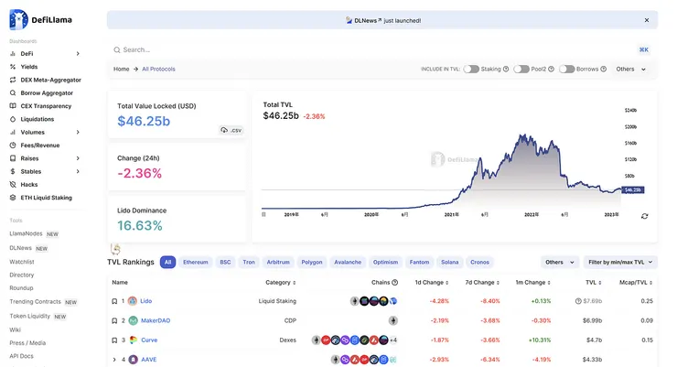The image size is (677, 367).
Task: Bookmark the Lido protocol row
Action: tap(113, 301)
